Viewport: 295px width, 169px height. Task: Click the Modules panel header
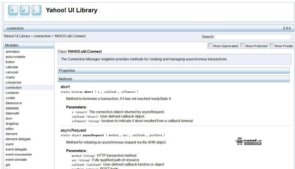coord(29,45)
